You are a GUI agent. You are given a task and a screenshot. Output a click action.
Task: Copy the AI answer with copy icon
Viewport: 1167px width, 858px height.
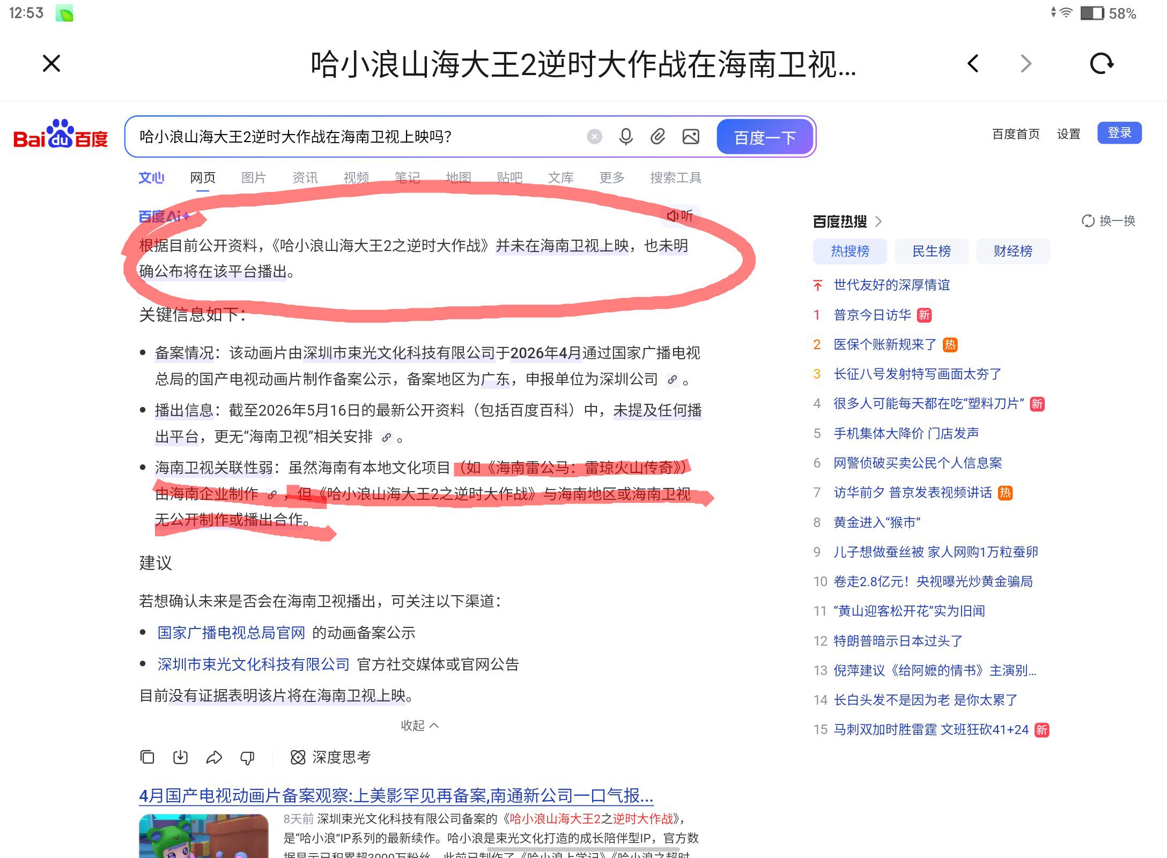pyautogui.click(x=147, y=757)
